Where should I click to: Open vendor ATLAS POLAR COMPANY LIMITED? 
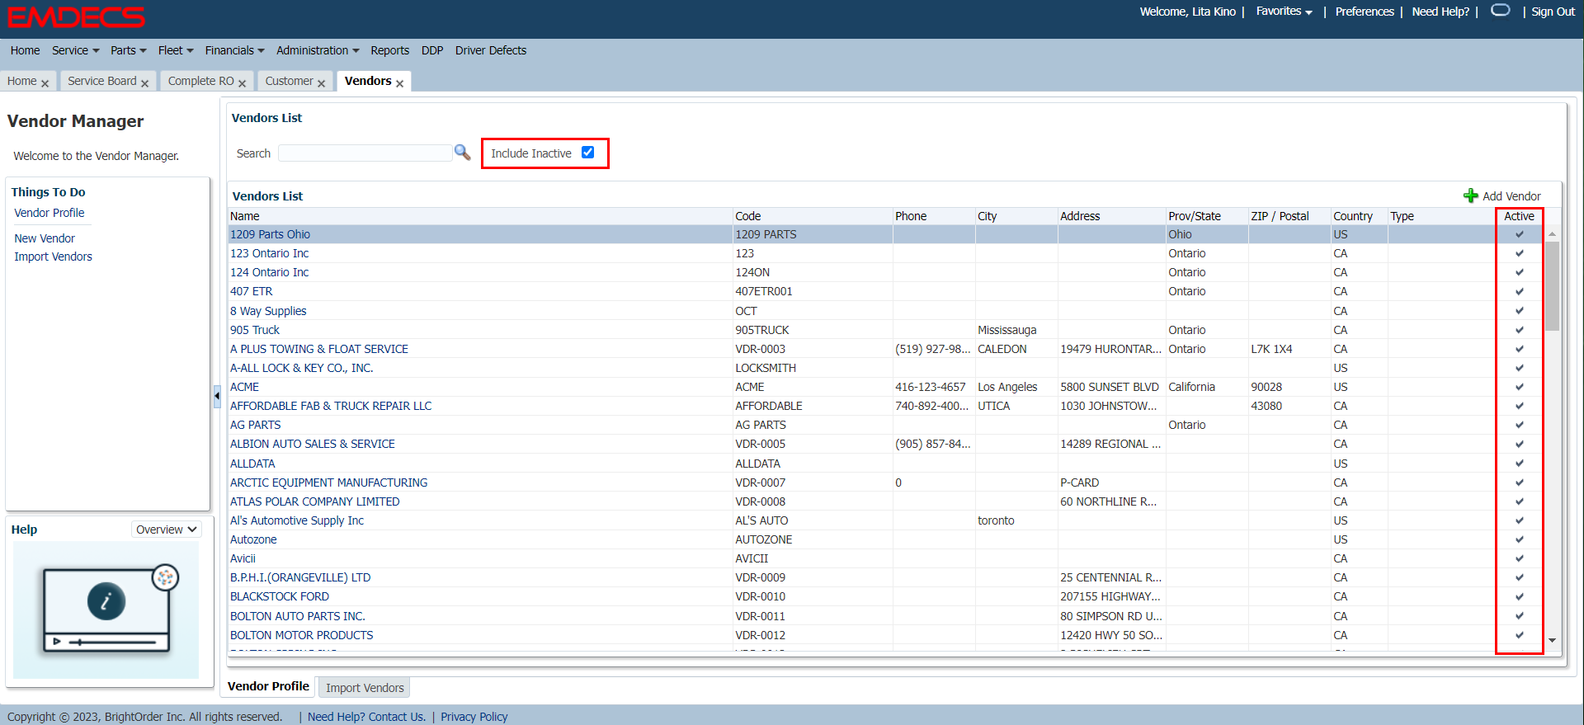point(315,501)
